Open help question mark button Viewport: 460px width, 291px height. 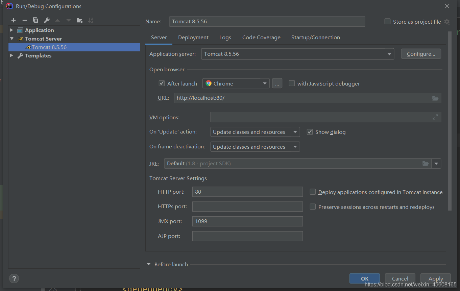tap(14, 278)
